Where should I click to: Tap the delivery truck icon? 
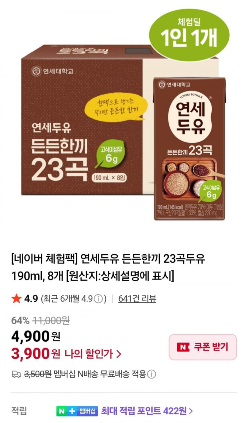click(x=16, y=374)
